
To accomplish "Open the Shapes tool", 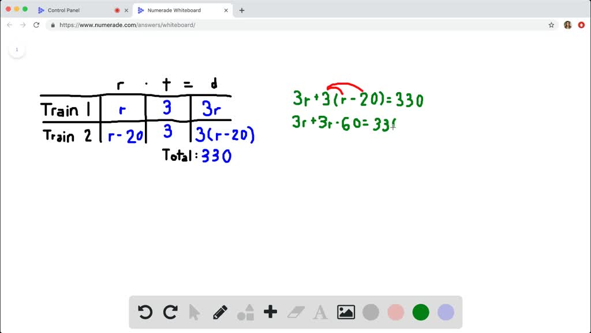I will click(x=245, y=312).
